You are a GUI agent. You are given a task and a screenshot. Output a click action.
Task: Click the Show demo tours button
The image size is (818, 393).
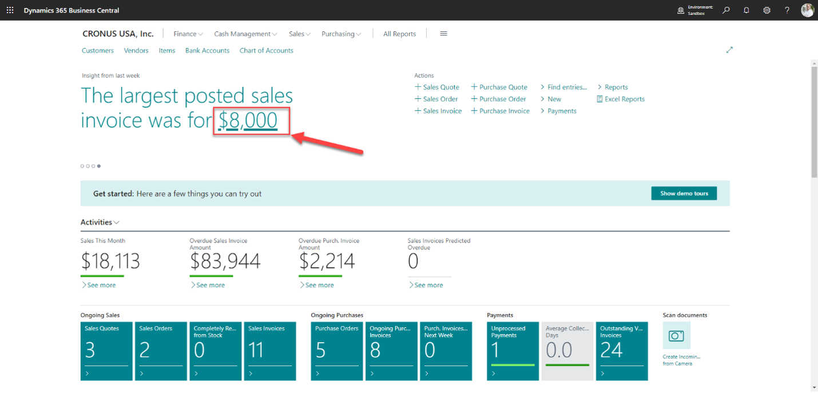(x=684, y=193)
